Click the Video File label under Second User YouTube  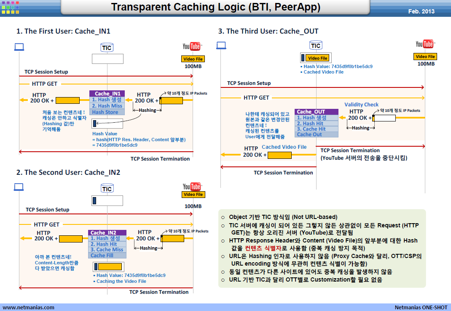(x=193, y=195)
